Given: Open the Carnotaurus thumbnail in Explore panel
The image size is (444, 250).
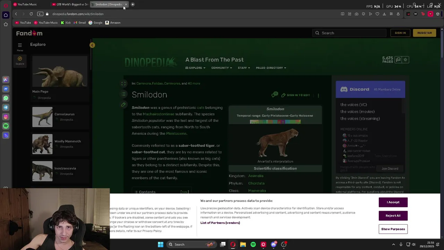Looking at the screenshot, I should tap(42, 117).
